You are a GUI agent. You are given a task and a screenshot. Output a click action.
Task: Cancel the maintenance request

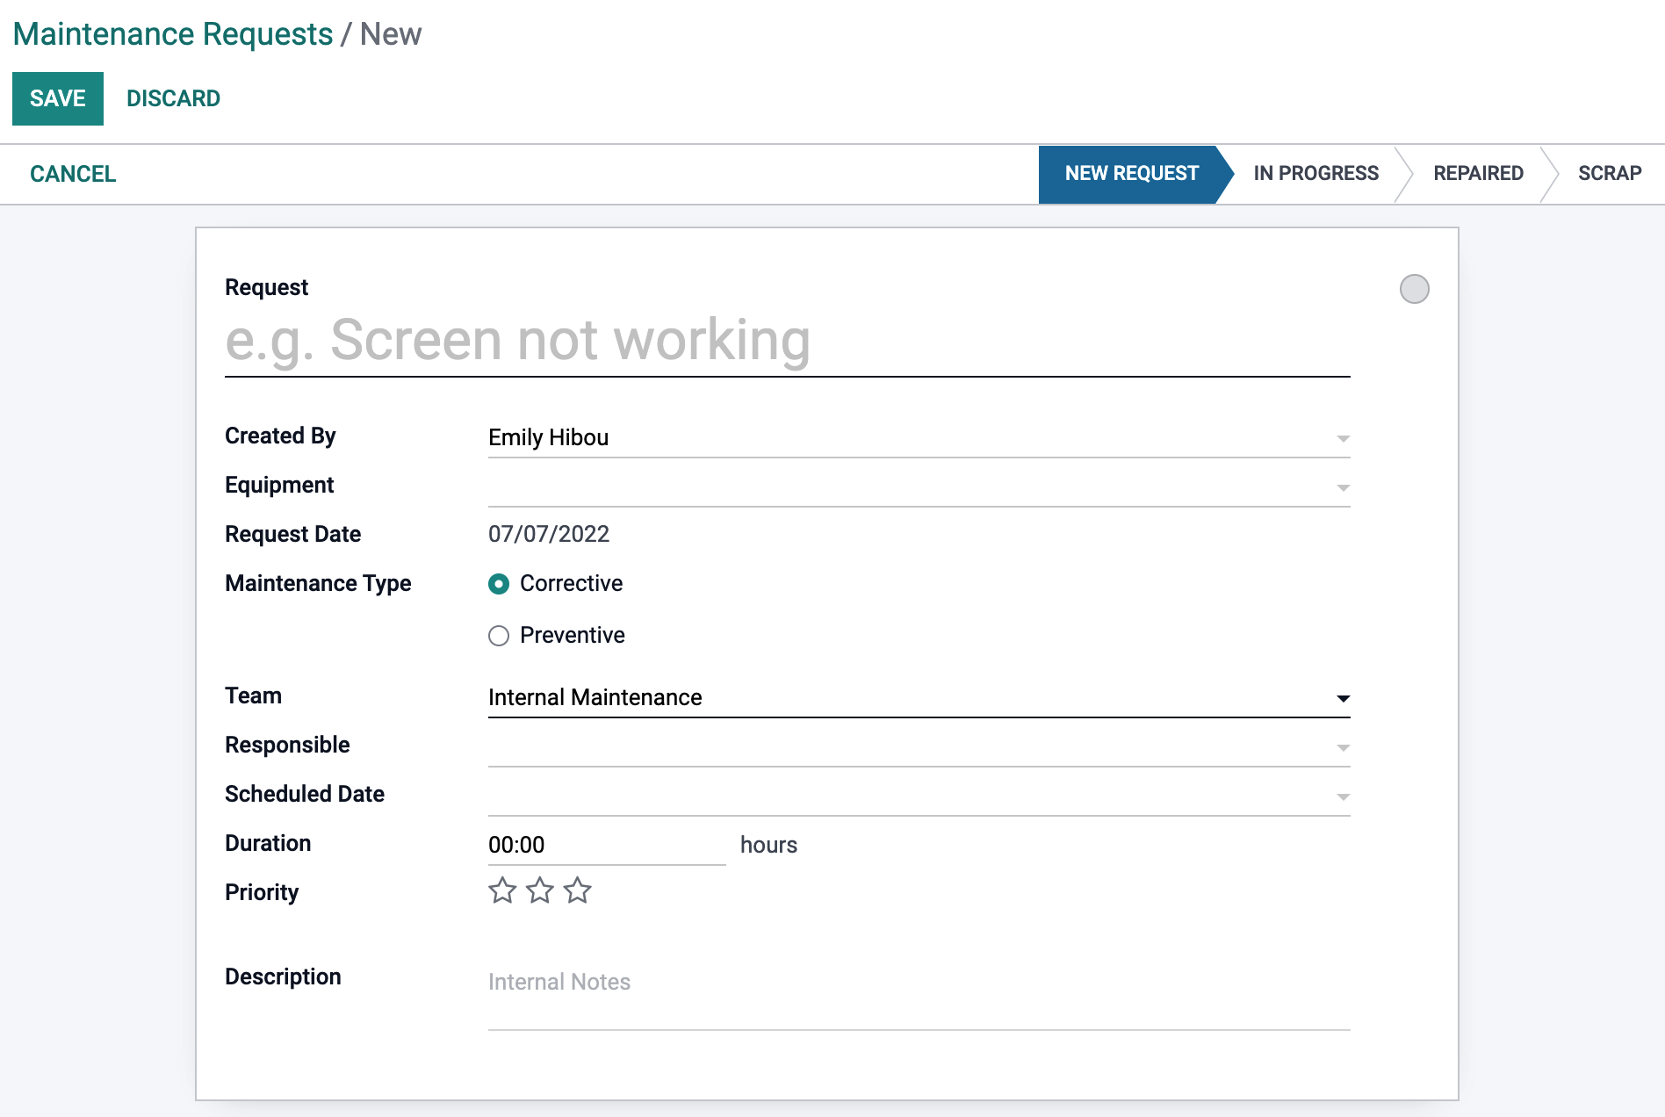(73, 174)
